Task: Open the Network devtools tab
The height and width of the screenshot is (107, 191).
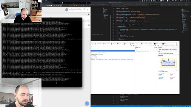Action: (120, 44)
